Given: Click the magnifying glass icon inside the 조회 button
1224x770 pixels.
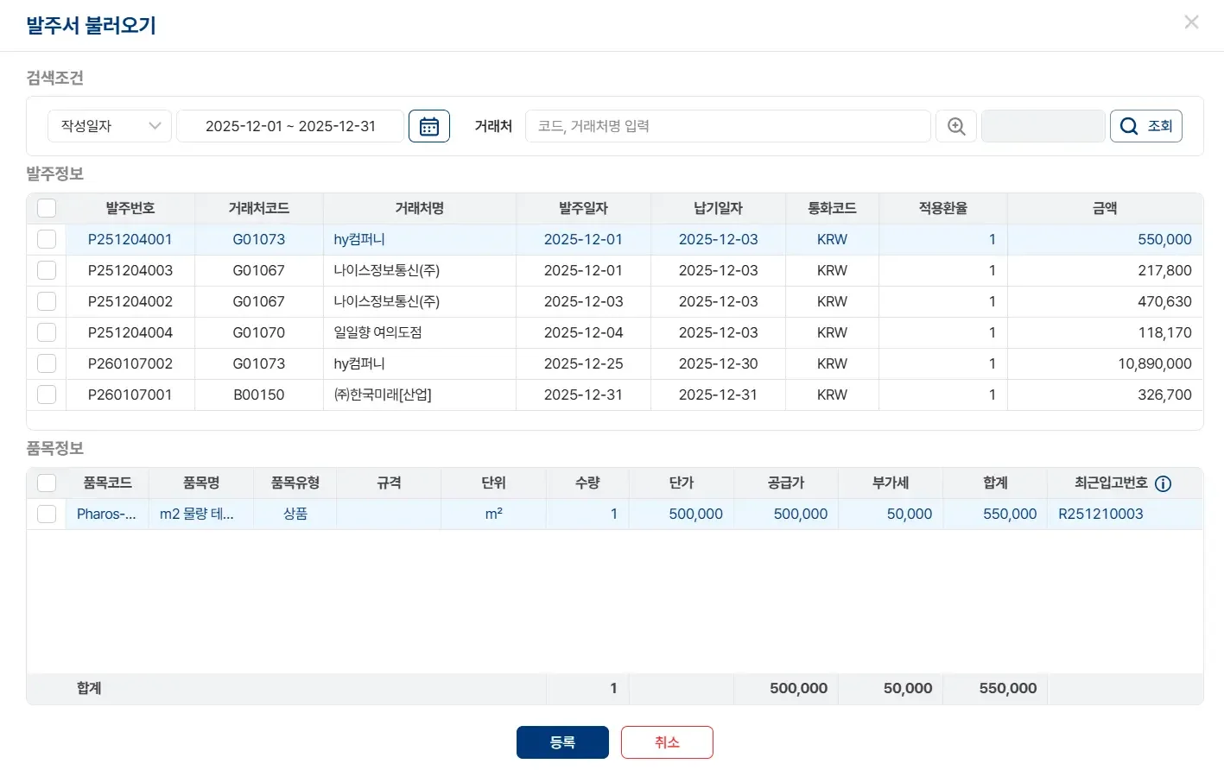Looking at the screenshot, I should click(x=1128, y=125).
